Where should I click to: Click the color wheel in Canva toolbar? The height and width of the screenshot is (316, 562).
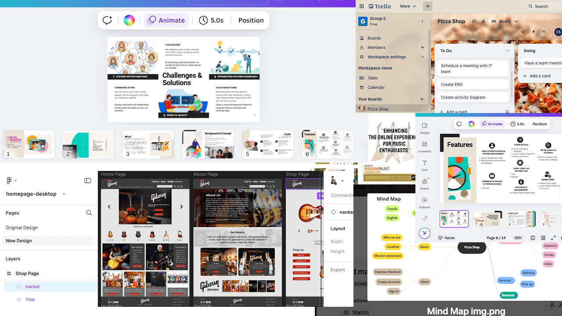(471, 124)
